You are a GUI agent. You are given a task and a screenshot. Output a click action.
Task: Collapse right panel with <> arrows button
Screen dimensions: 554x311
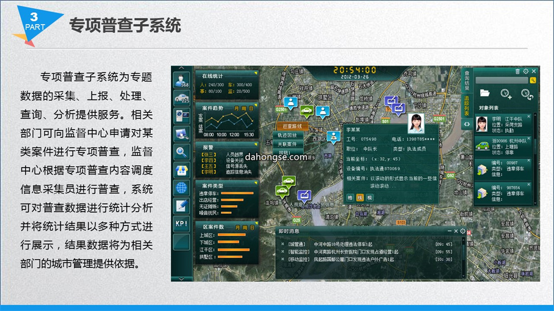point(467,125)
